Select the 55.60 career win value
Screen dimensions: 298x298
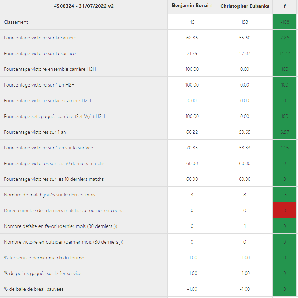click(244, 38)
